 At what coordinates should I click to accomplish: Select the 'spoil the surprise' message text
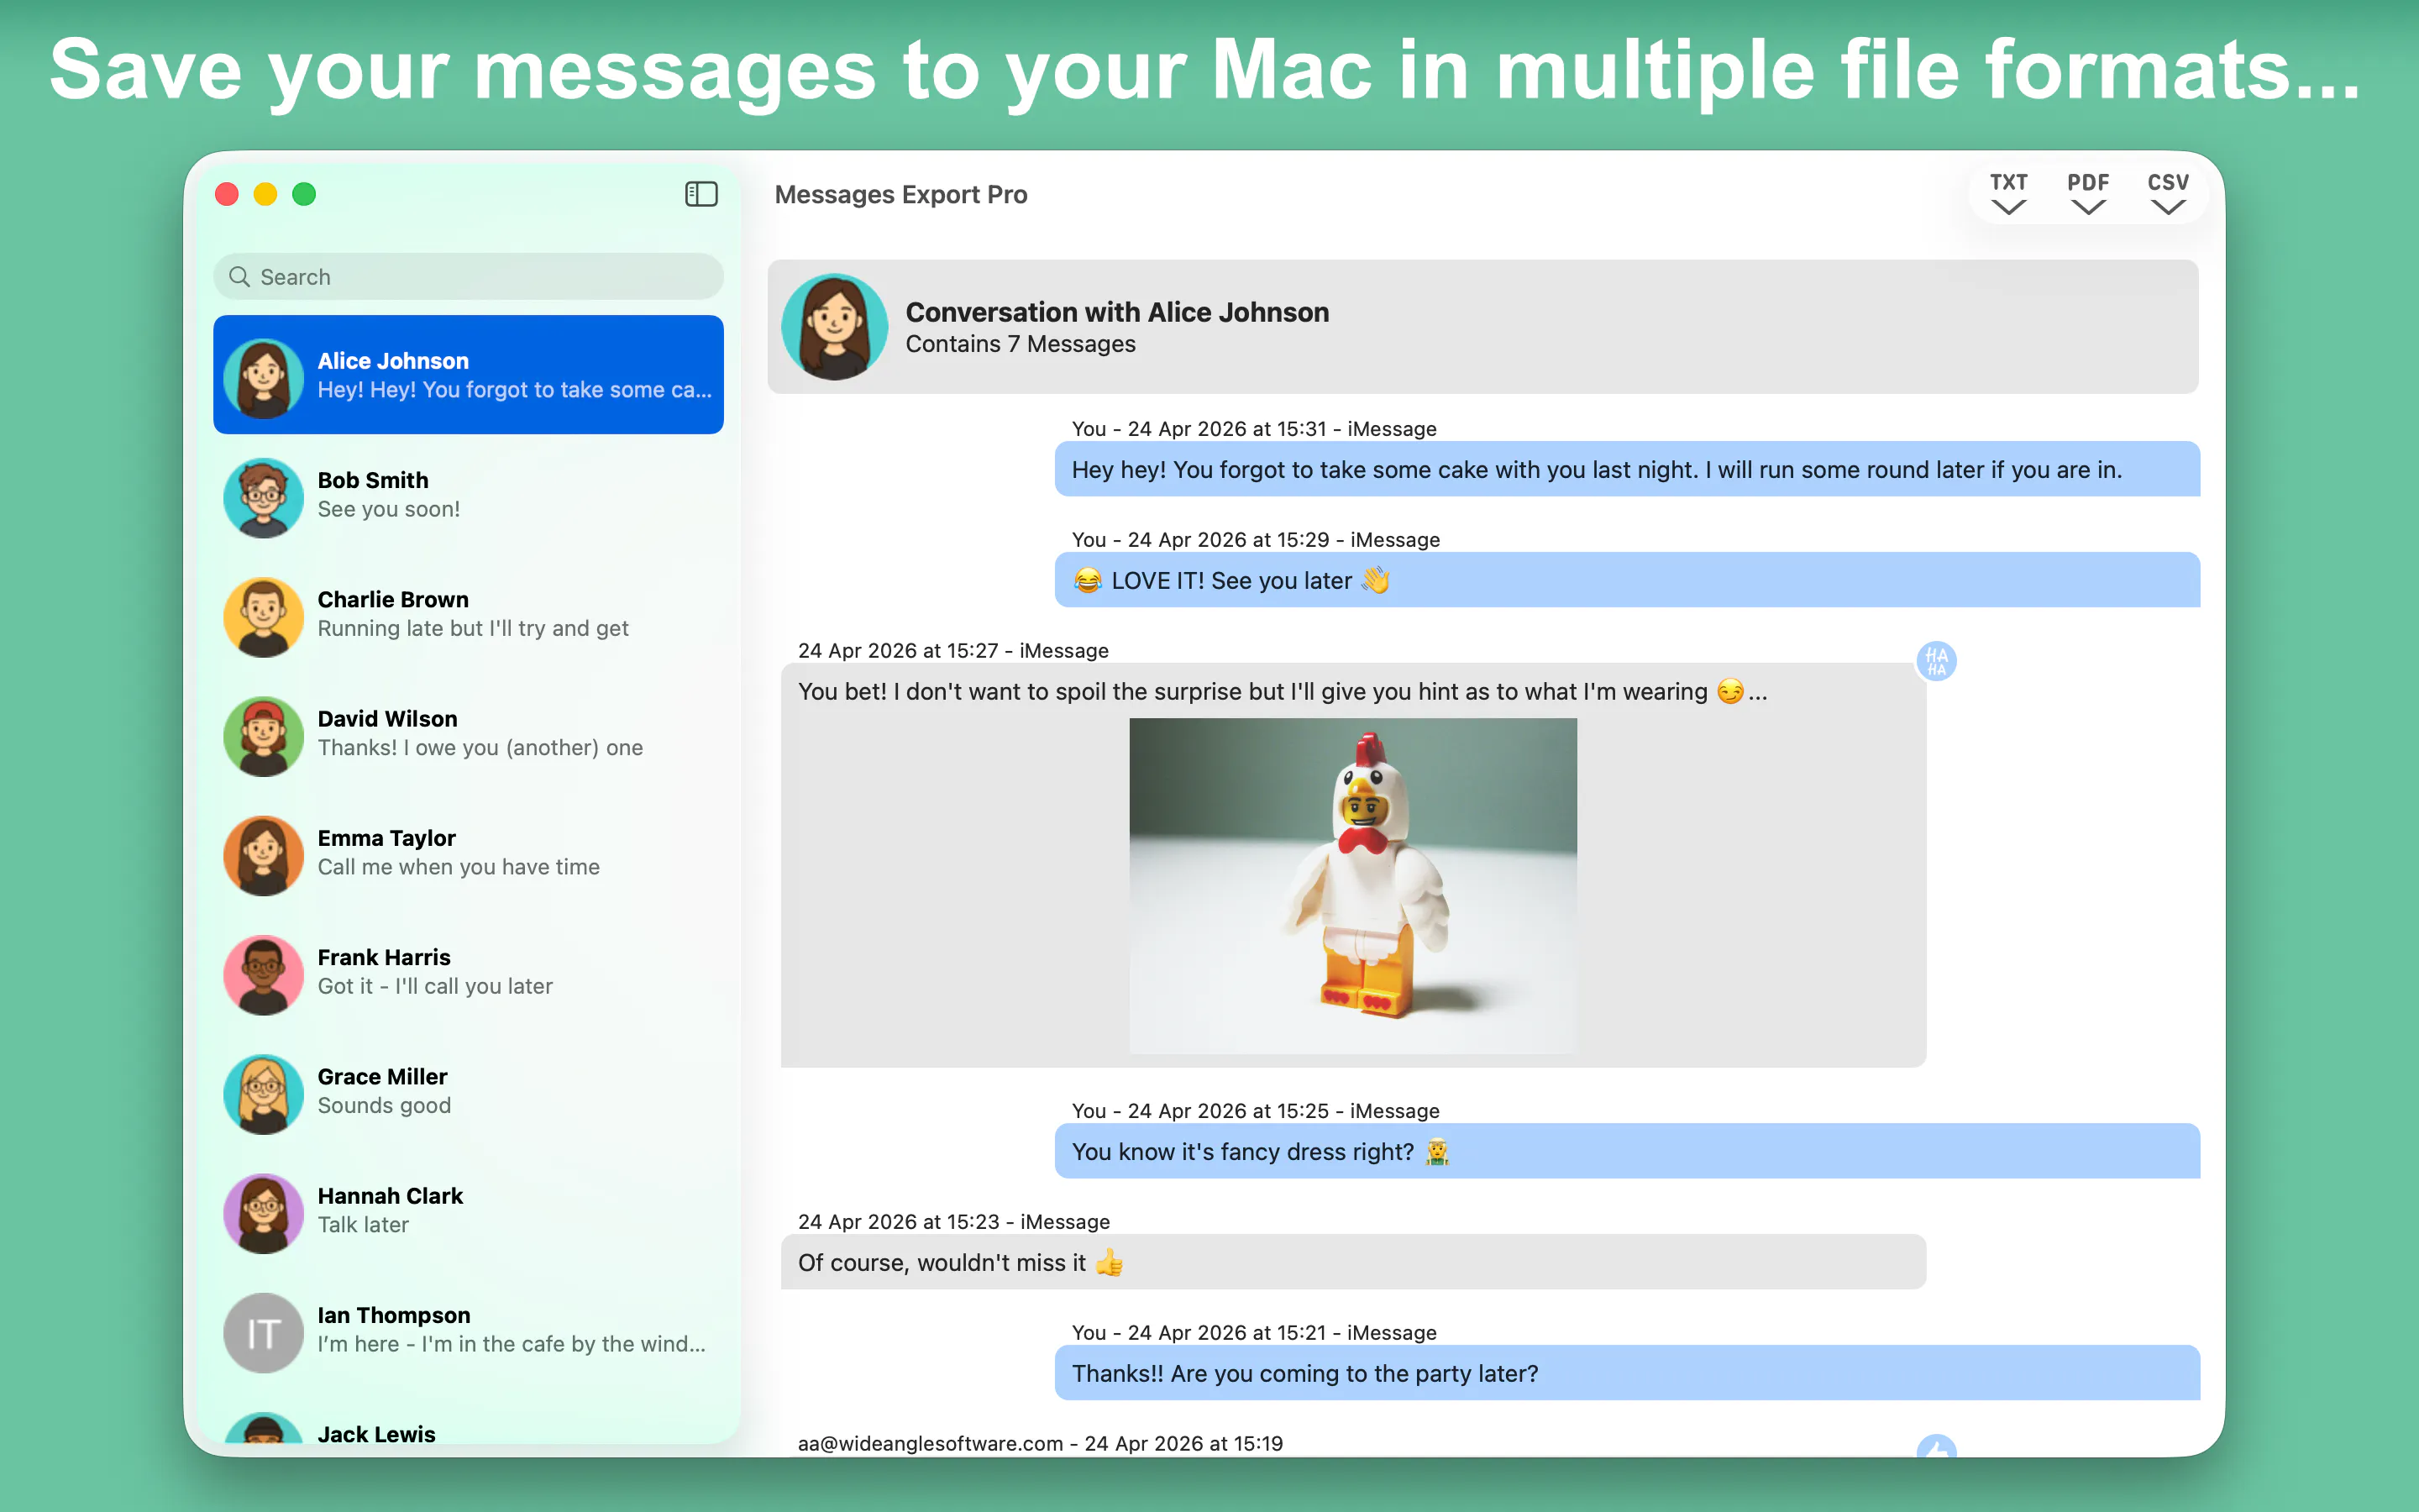click(x=1283, y=692)
